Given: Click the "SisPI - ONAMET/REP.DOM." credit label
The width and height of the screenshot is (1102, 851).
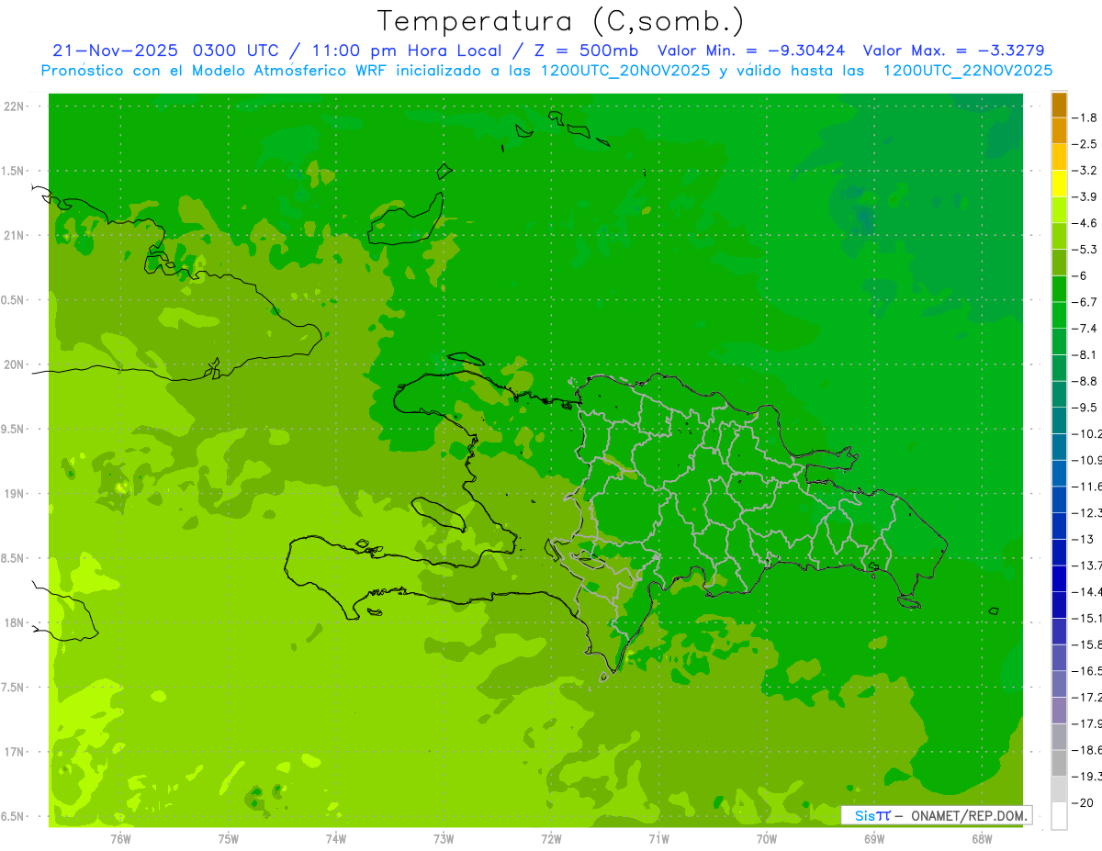Looking at the screenshot, I should pyautogui.click(x=937, y=815).
